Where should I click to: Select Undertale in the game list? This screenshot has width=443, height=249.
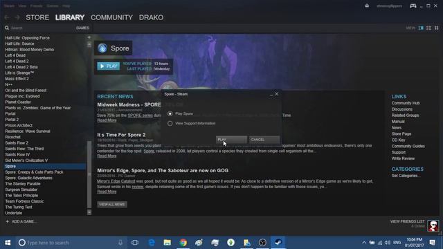click(14, 213)
